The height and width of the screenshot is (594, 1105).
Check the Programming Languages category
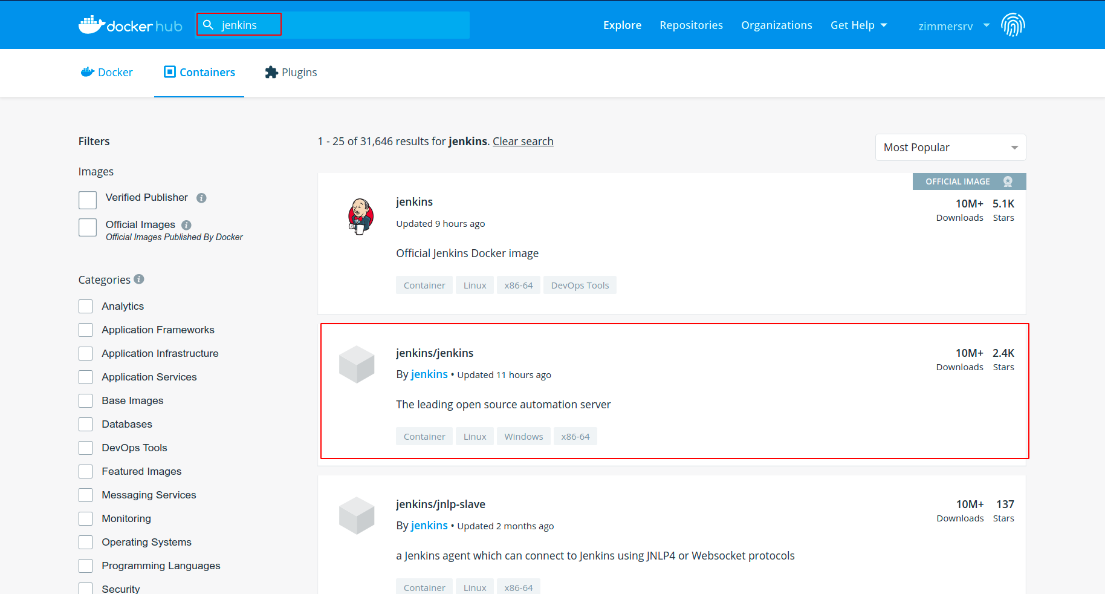pyautogui.click(x=86, y=566)
